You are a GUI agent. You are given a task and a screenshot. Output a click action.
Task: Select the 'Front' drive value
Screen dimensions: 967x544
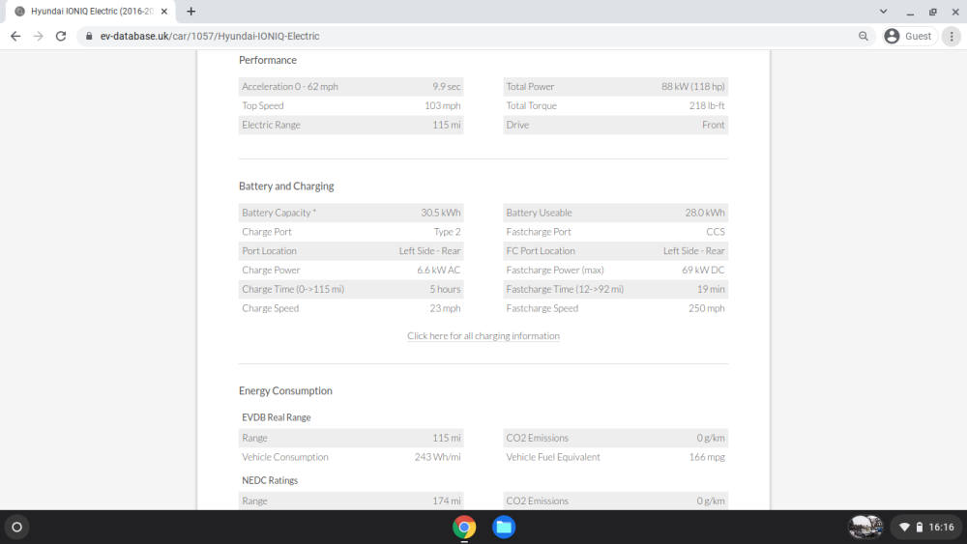coord(714,125)
